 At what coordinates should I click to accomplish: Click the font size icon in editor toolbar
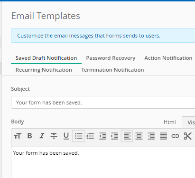(18, 136)
